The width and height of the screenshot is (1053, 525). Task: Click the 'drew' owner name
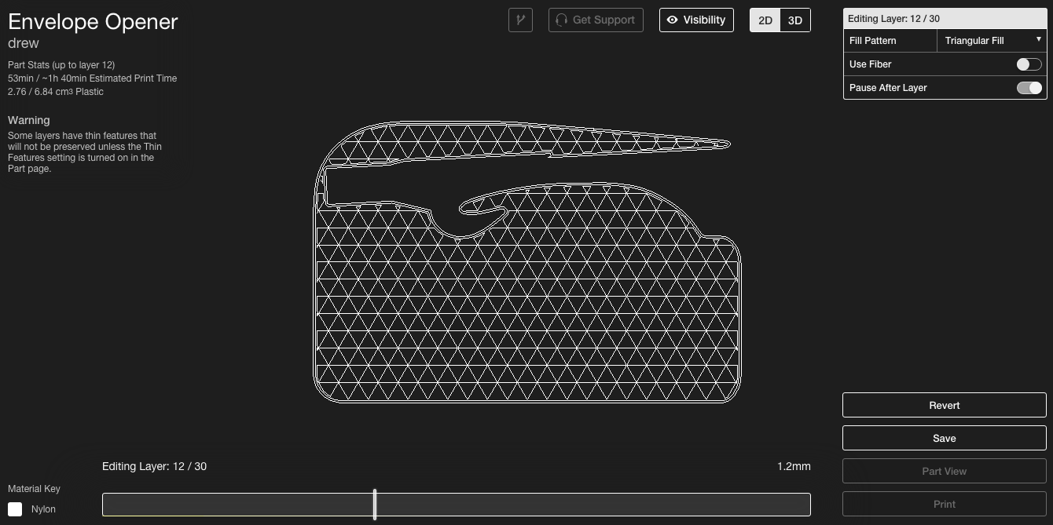coord(24,43)
